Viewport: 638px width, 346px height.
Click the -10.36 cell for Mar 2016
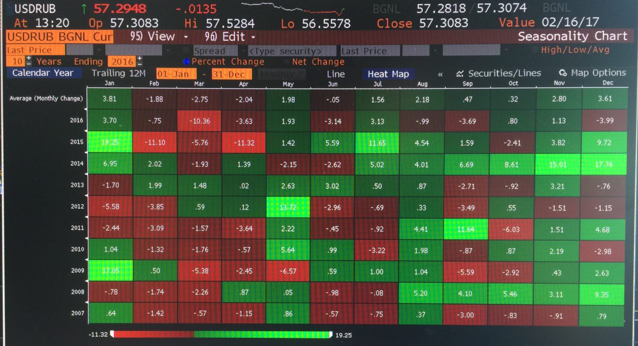(x=199, y=121)
